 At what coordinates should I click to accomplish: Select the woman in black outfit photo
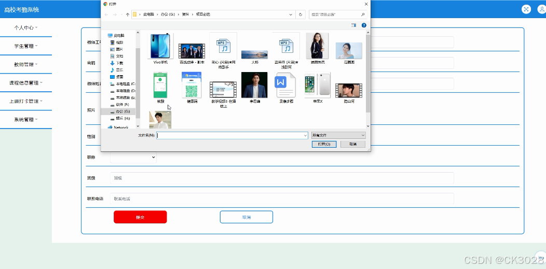[x=317, y=49]
